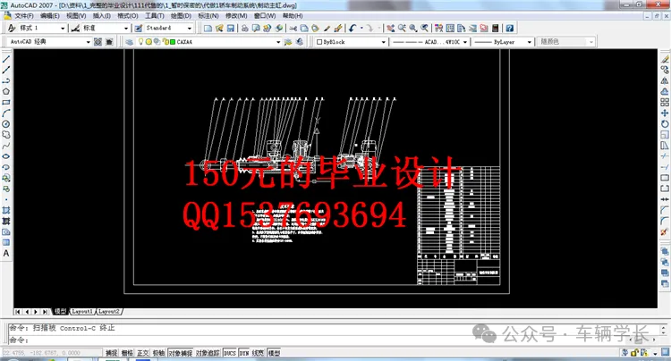The height and width of the screenshot is (361, 671).
Task: Select the Rotate tool in modify toolbar
Action: click(665, 124)
